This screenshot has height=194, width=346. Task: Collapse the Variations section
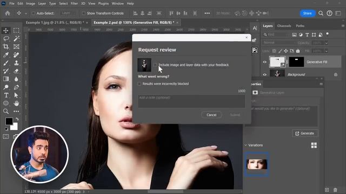[245, 145]
